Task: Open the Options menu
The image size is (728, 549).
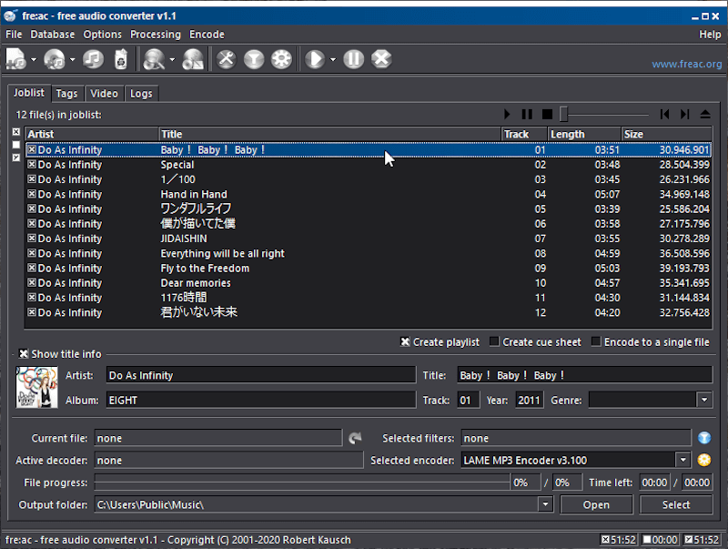Action: [102, 35]
